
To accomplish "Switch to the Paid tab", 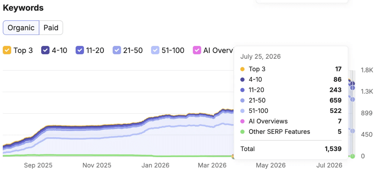I will click(x=51, y=28).
